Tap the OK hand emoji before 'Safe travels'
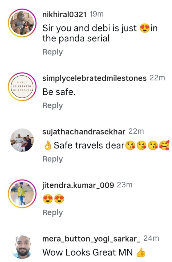This screenshot has width=172, height=262. click(x=48, y=145)
